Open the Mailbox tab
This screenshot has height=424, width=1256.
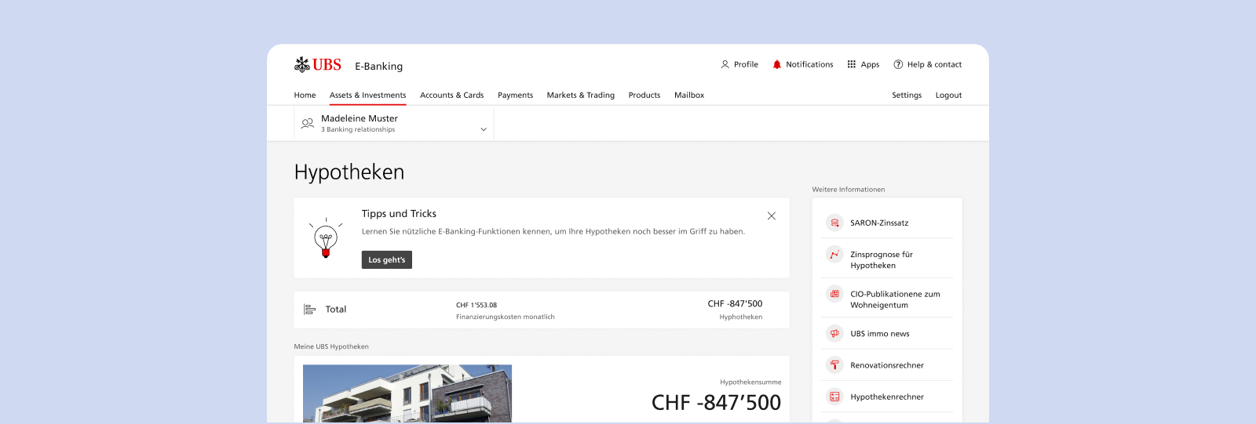point(688,95)
